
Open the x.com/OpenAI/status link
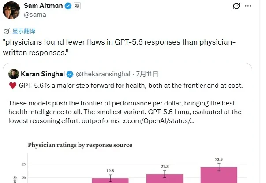(x=158, y=121)
